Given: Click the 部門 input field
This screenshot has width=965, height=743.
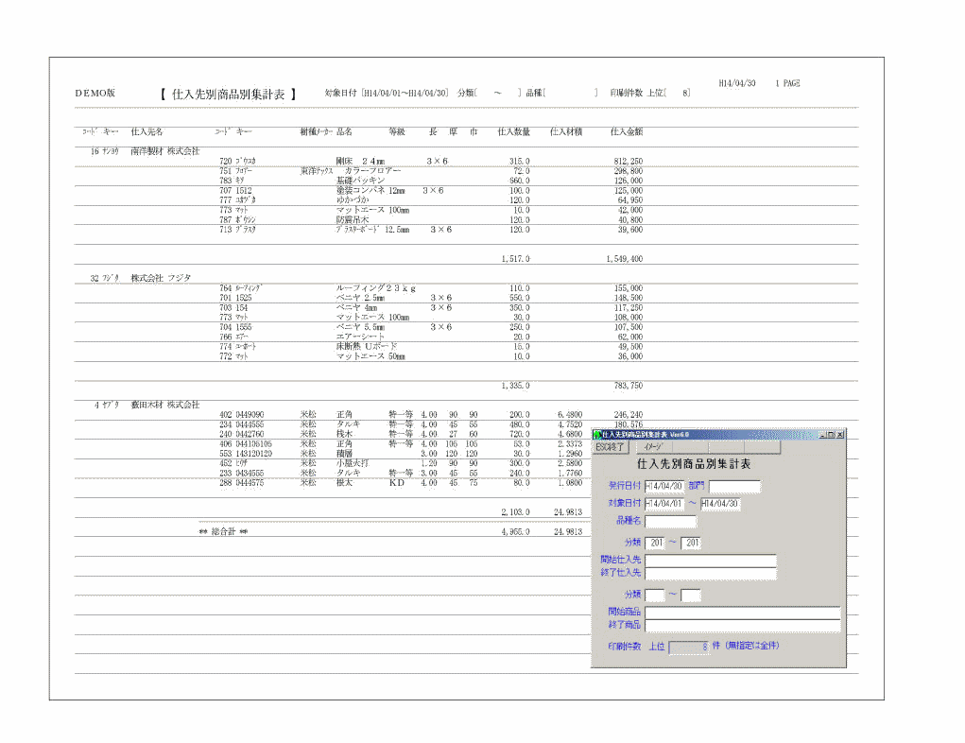Looking at the screenshot, I should [734, 486].
